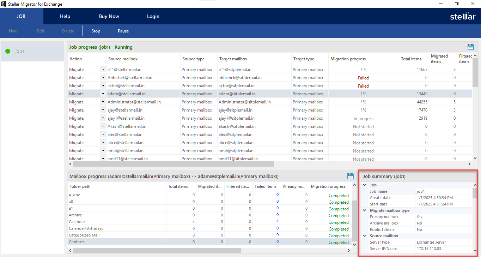The height and width of the screenshot is (257, 481).
Task: Click mailbox progress horizontal scroll left arrow
Action: (x=70, y=250)
